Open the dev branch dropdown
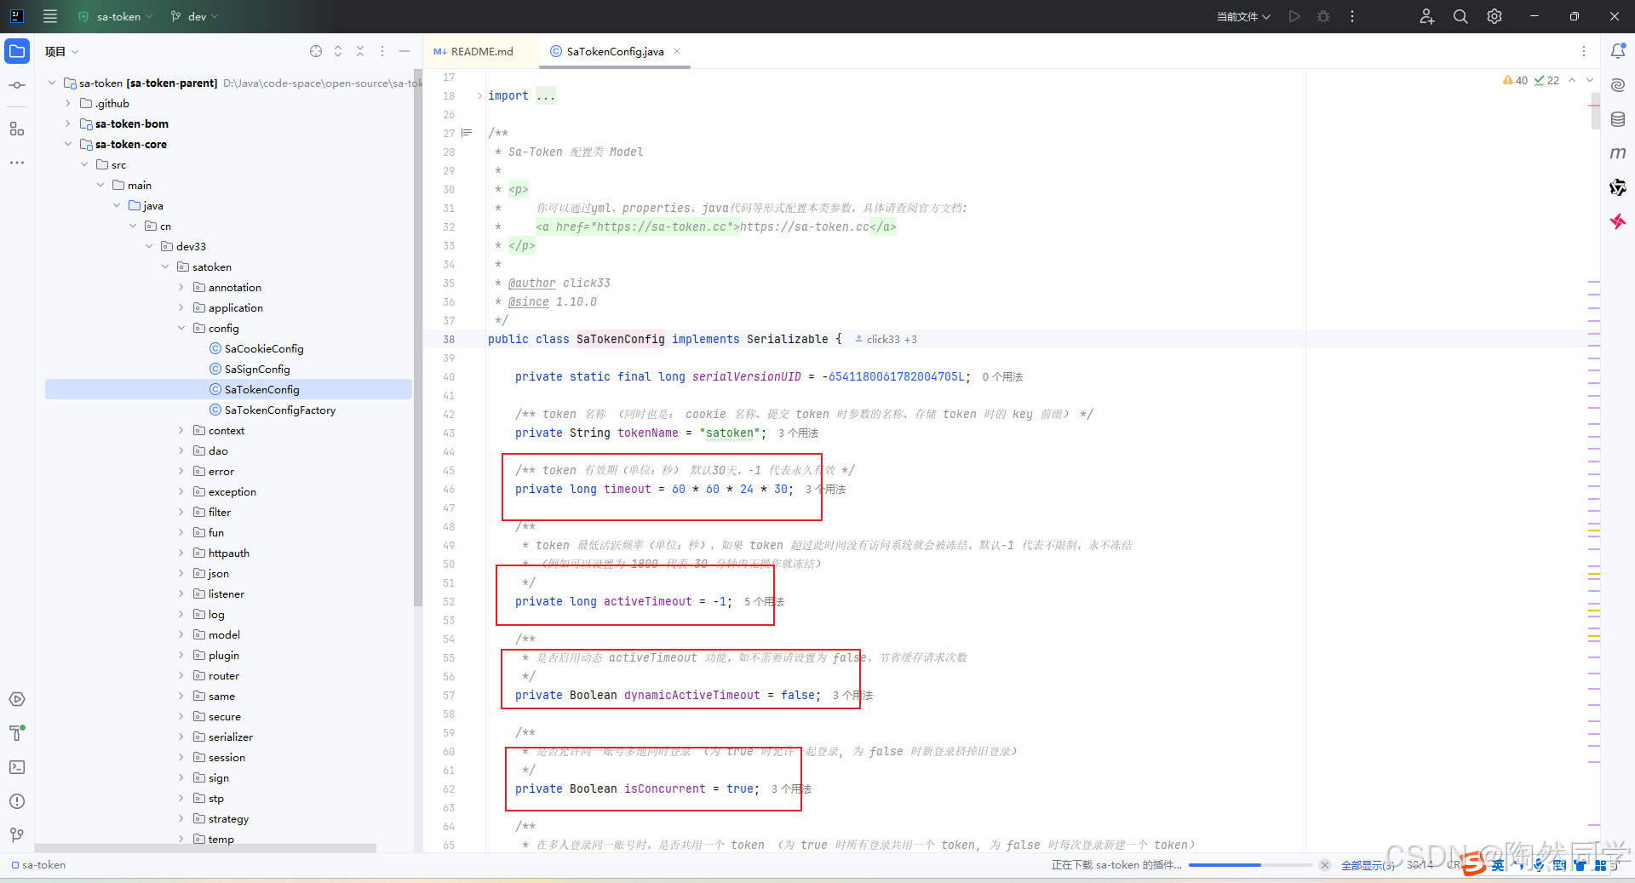1635x883 pixels. [x=195, y=16]
